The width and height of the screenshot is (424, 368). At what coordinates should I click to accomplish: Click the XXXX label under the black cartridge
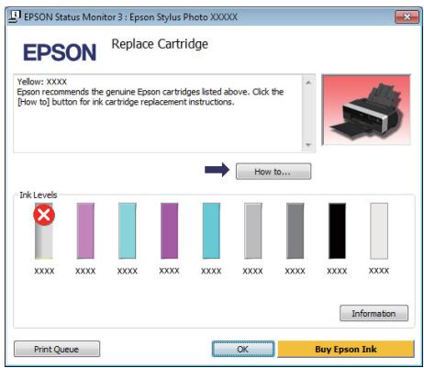pyautogui.click(x=337, y=271)
